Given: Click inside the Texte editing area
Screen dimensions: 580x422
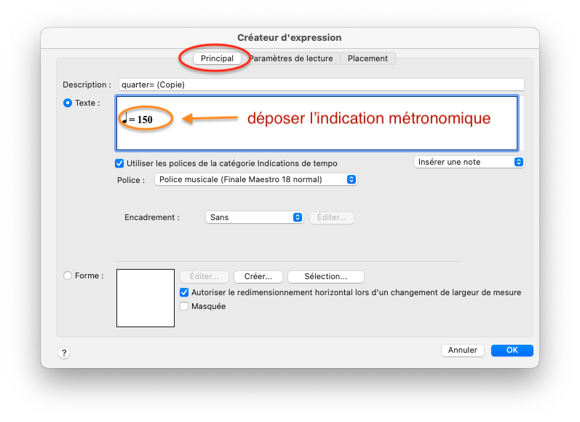Looking at the screenshot, I should (x=316, y=135).
